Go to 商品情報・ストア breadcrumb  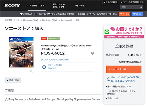12,20
